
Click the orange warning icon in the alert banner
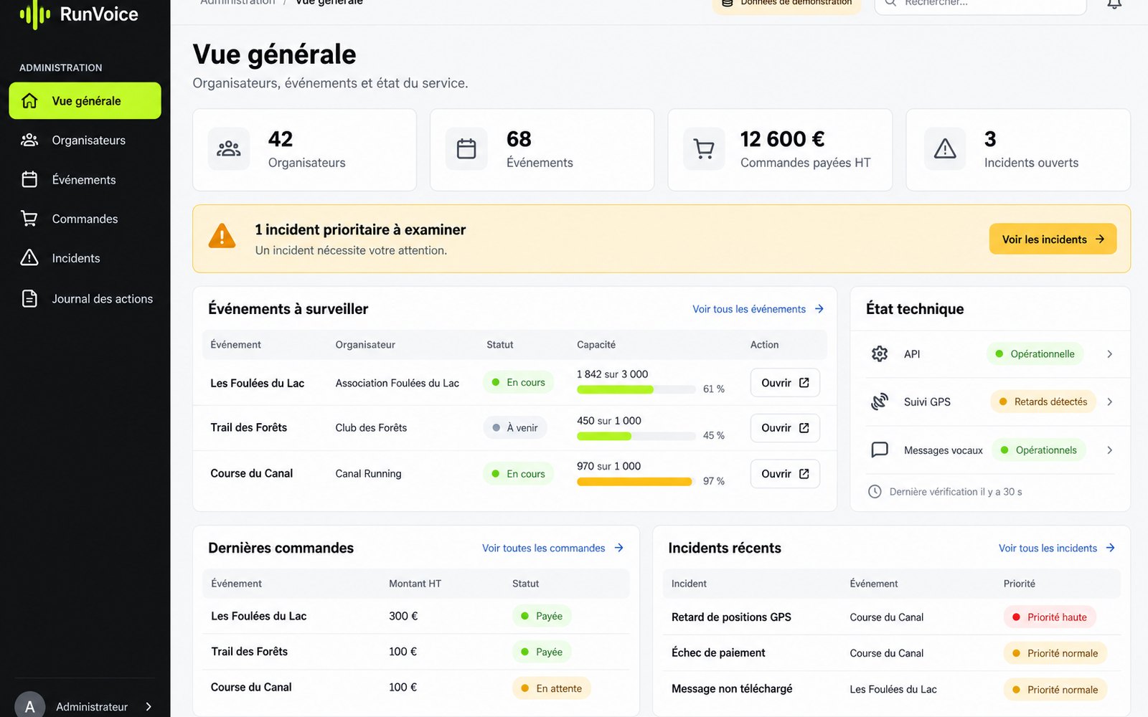coord(222,236)
